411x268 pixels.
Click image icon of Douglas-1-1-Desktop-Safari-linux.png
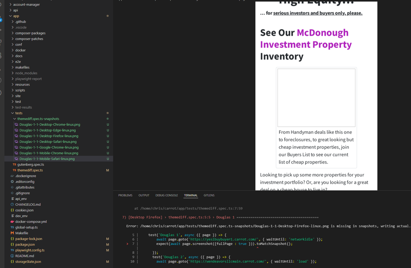[16, 142]
